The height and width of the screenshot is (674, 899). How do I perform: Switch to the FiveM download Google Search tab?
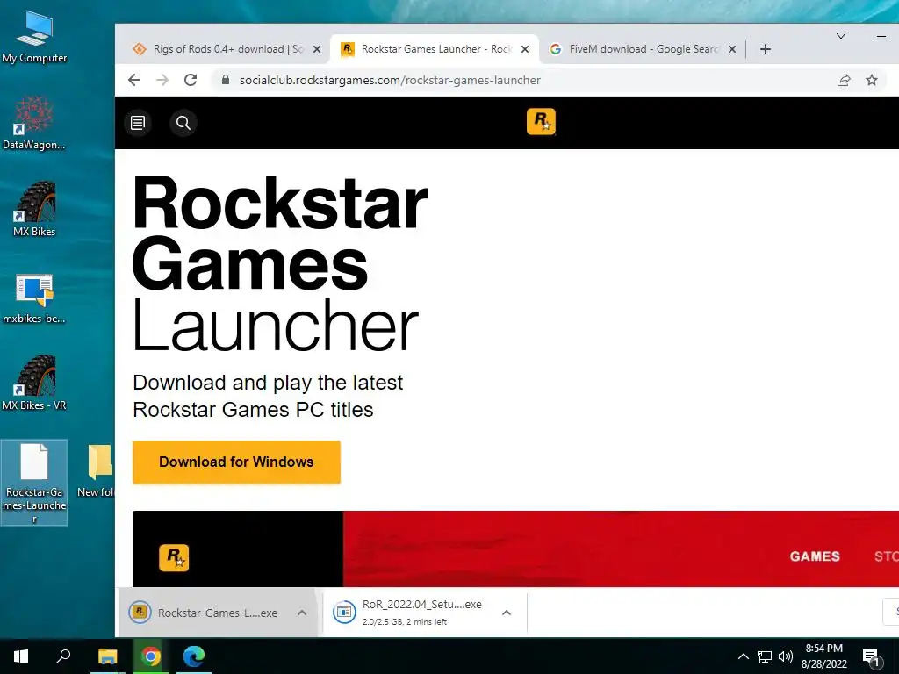pos(642,49)
